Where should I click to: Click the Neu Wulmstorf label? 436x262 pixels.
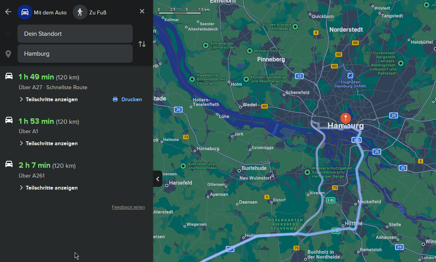pyautogui.click(x=255, y=178)
